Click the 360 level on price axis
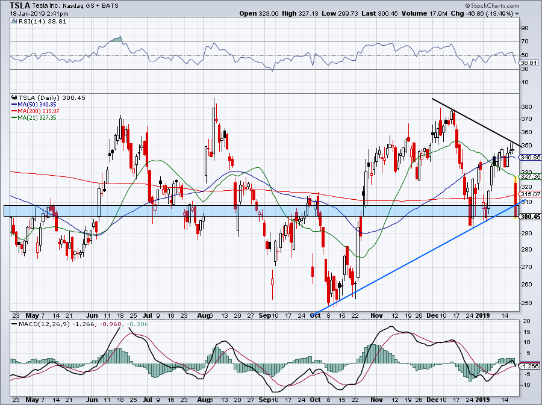This screenshot has height=405, width=542. [526, 132]
